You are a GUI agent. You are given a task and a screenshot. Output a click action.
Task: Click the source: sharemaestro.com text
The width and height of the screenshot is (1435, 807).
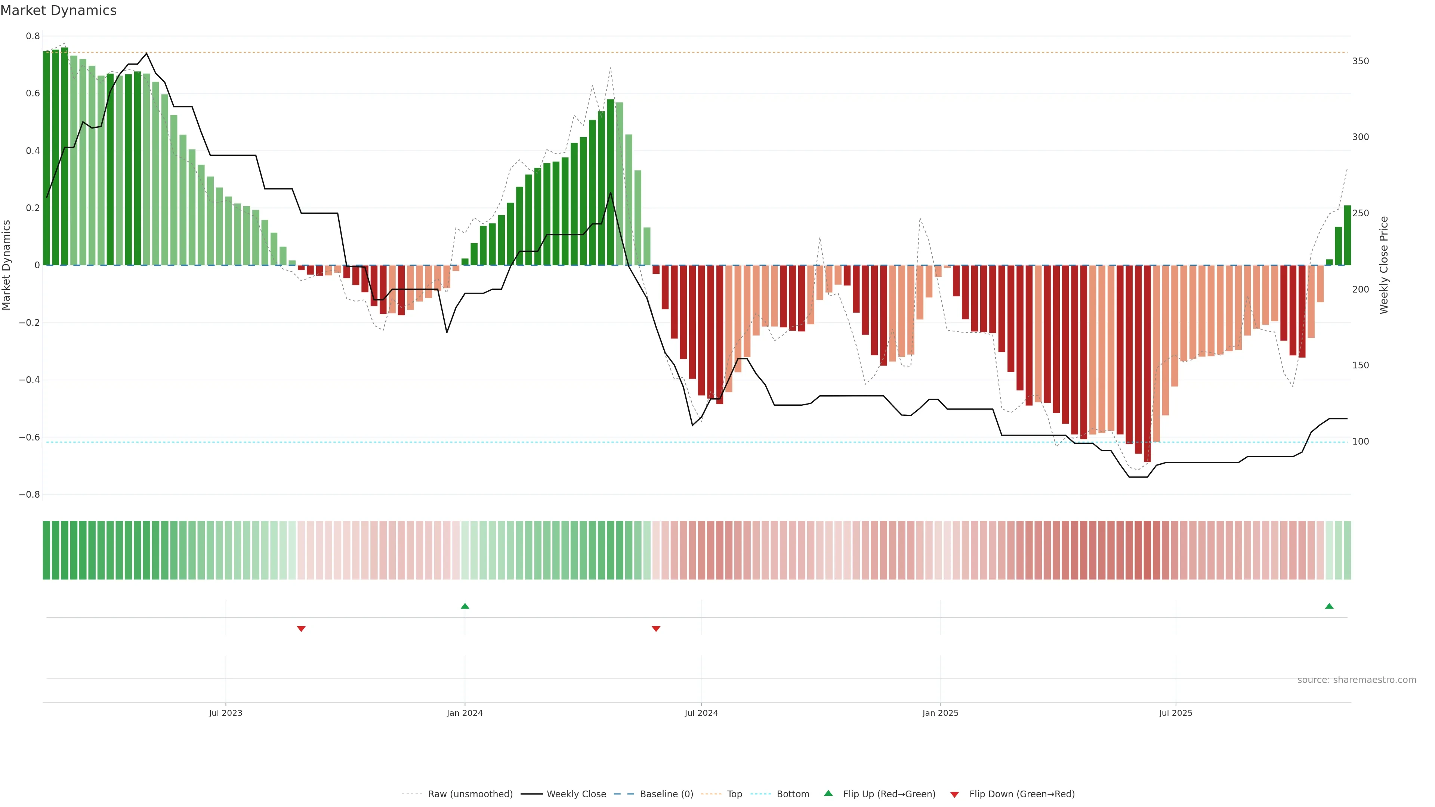click(x=1357, y=680)
